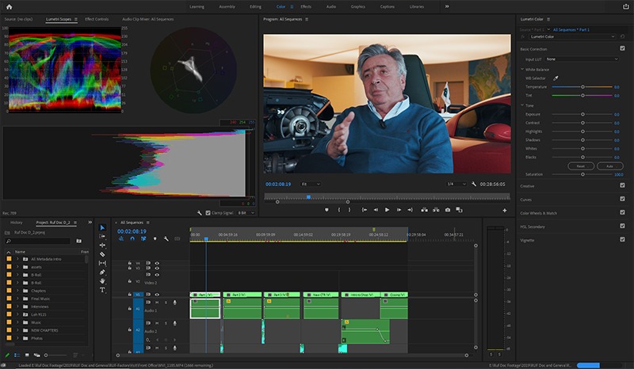This screenshot has width=634, height=369.
Task: Open Audio Clip Mixer tab
Action: (x=148, y=19)
